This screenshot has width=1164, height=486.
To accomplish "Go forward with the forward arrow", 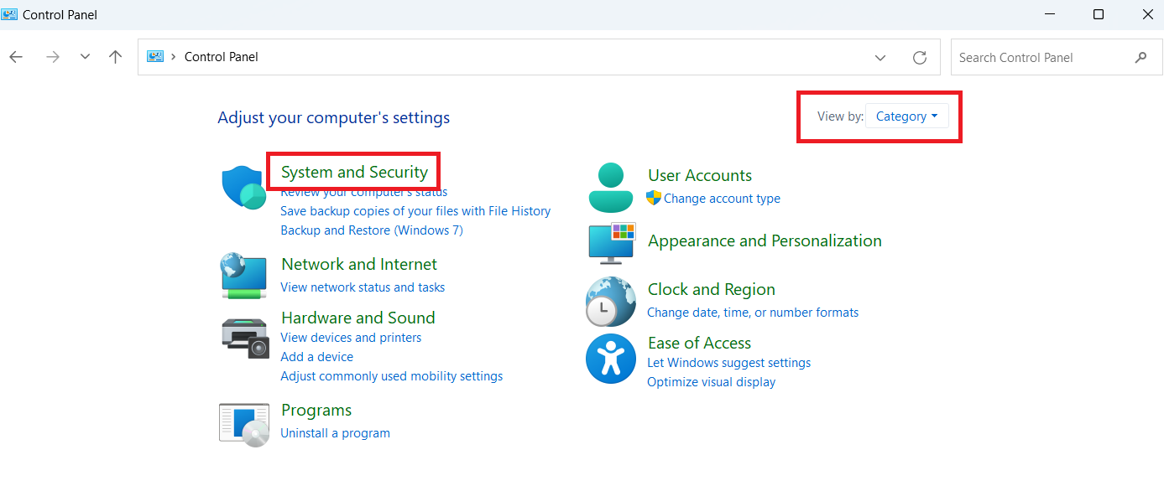I will click(x=53, y=57).
